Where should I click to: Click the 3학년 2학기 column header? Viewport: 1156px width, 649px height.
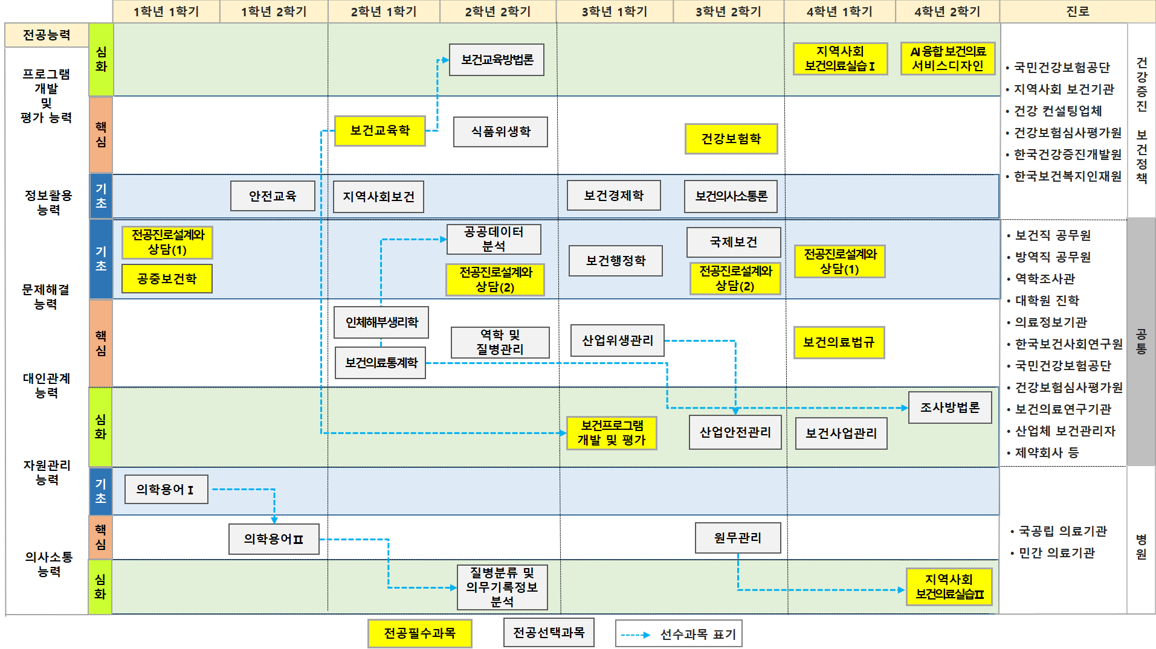click(x=728, y=11)
